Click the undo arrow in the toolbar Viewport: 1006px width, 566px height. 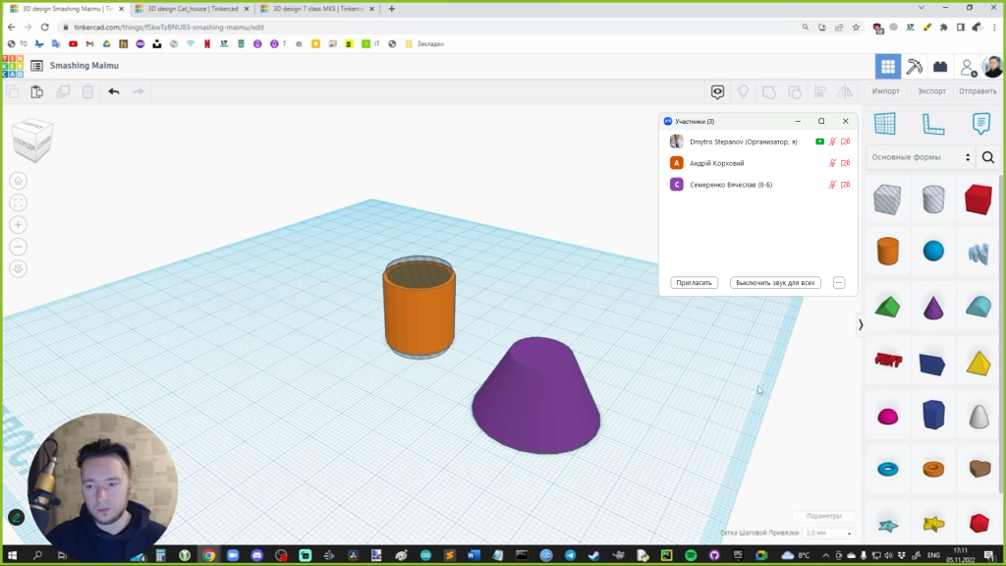coord(114,91)
